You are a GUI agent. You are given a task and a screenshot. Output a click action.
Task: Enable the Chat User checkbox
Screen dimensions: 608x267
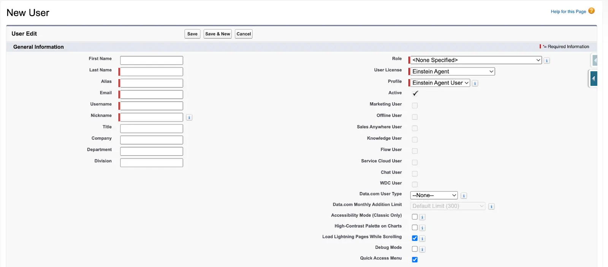coord(415,174)
